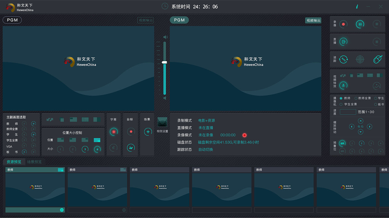This screenshot has height=218, width=389.
Task: Click into the 速度 speed input field
Action: coord(348,112)
